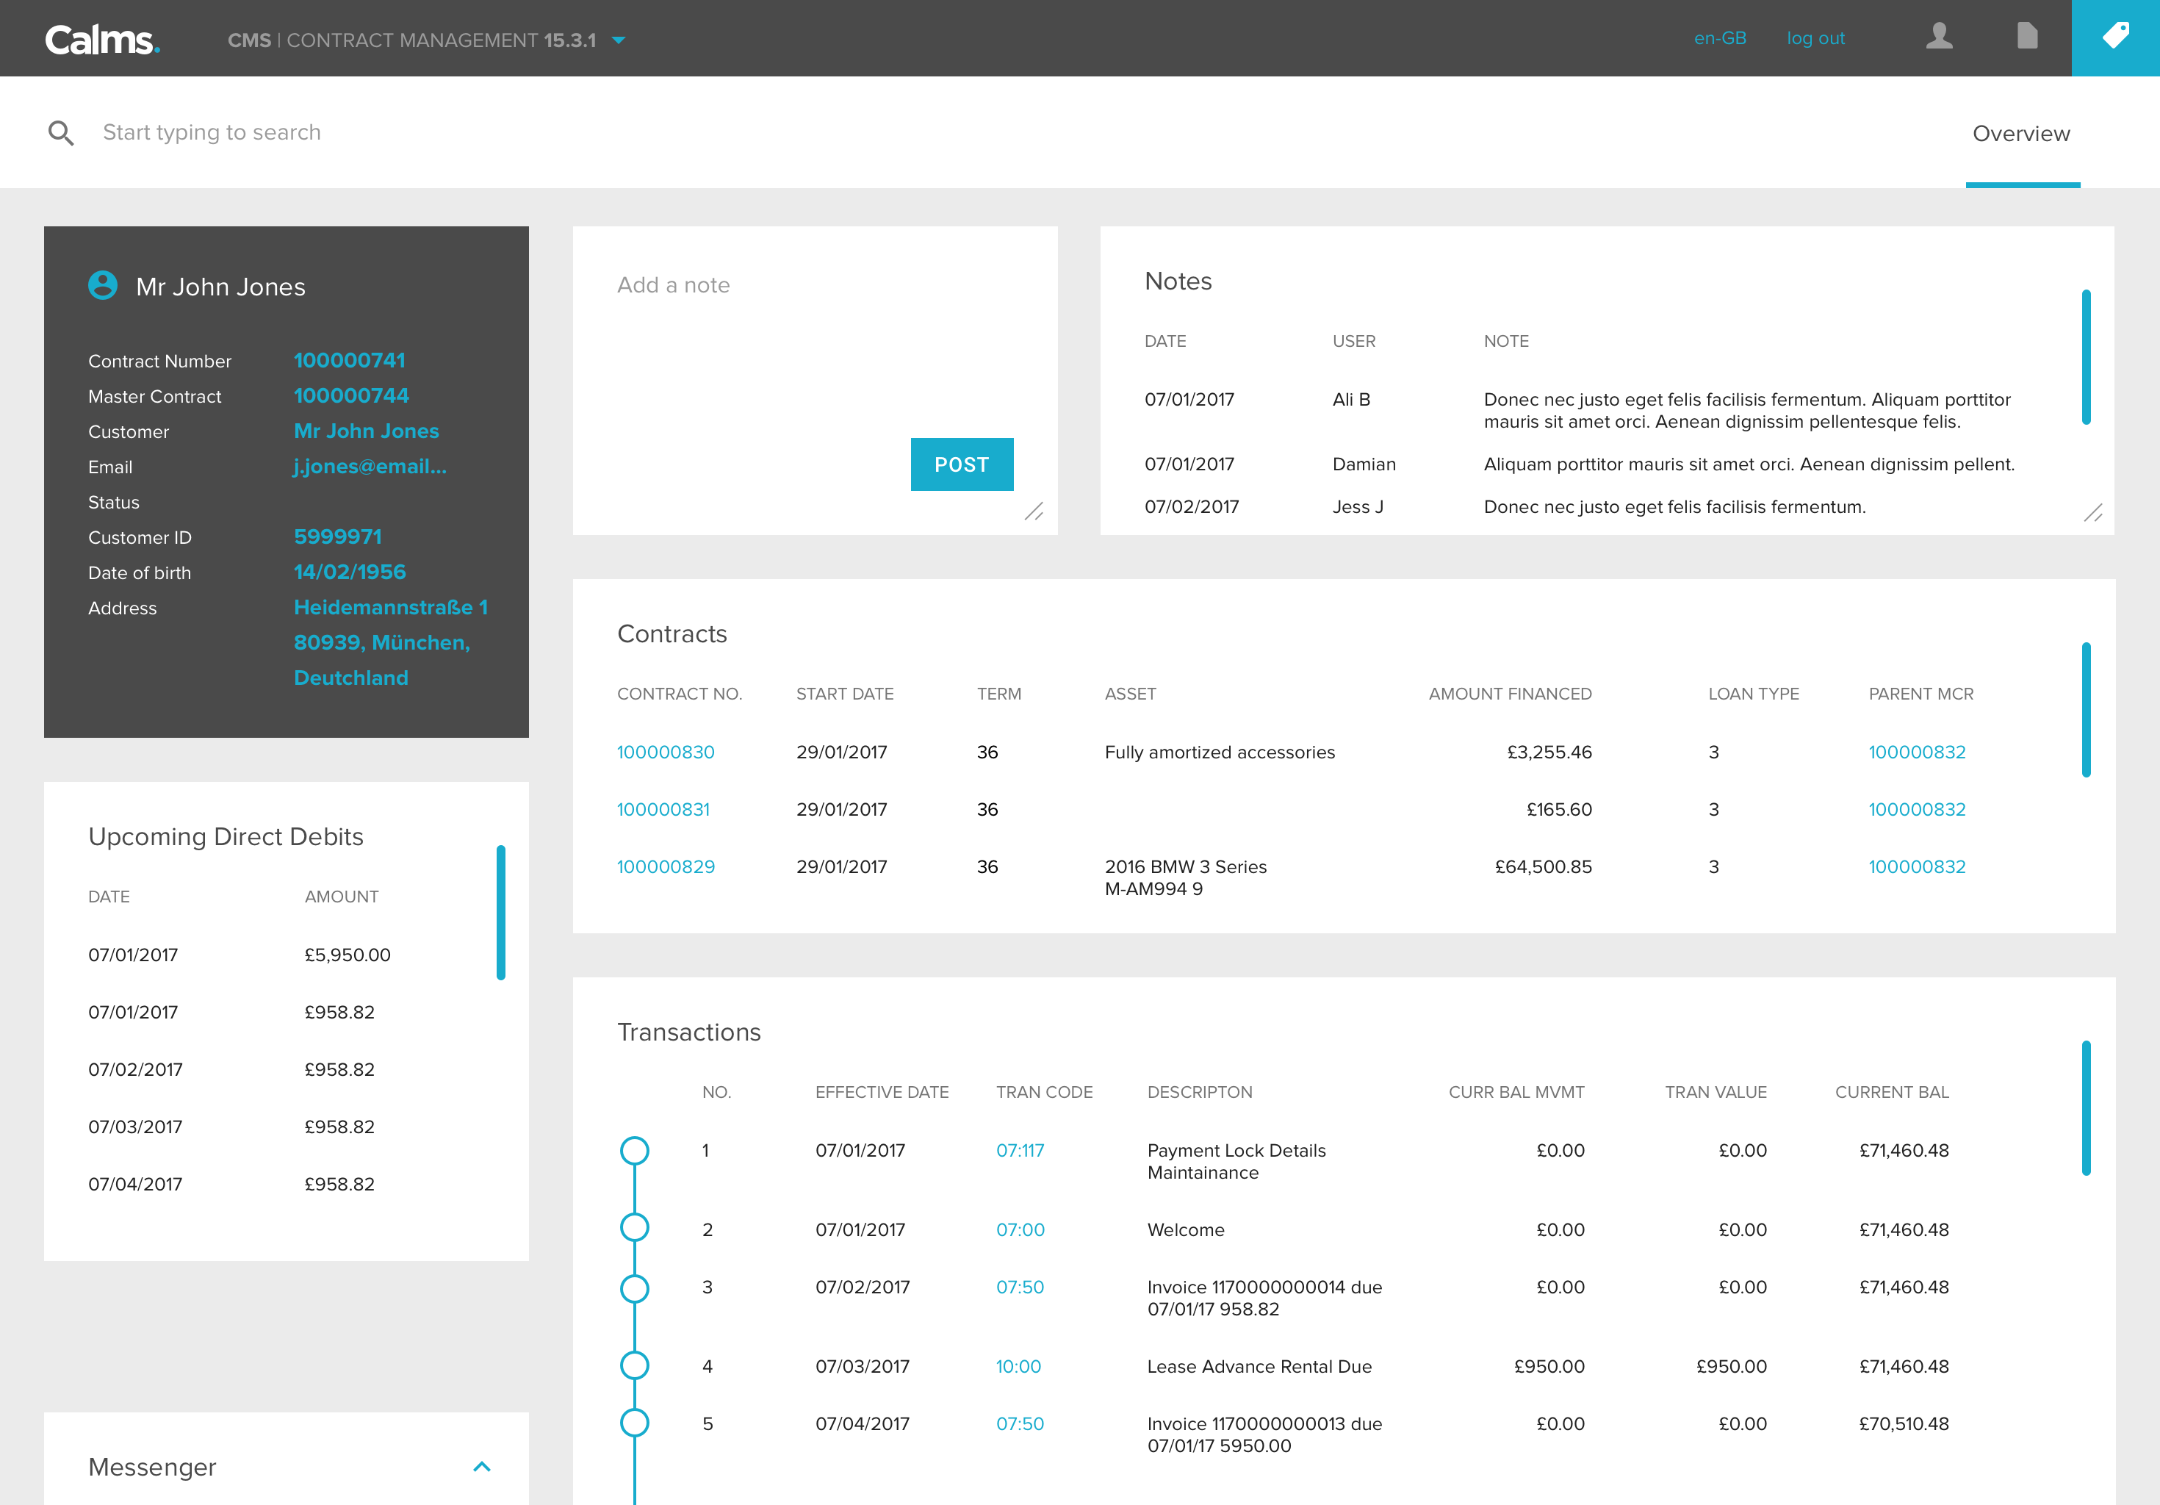2160x1505 pixels.
Task: Click the Calms logo
Action: [x=103, y=40]
